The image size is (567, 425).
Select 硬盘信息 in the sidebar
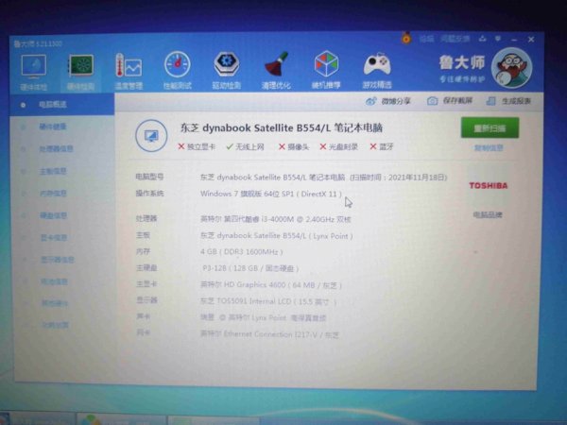[54, 215]
